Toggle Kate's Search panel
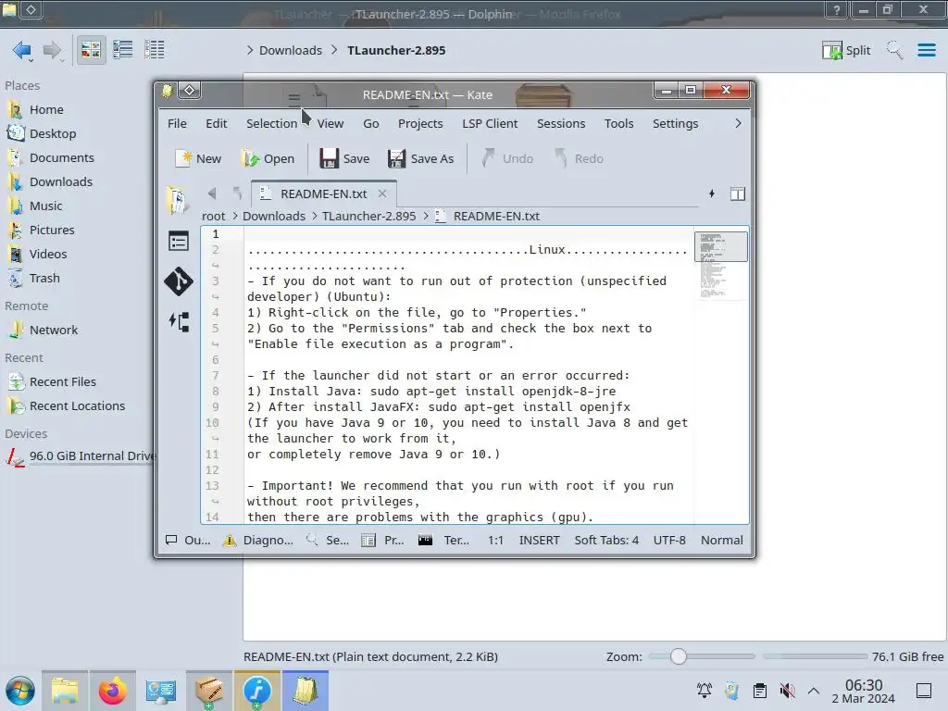The width and height of the screenshot is (948, 711). click(x=327, y=540)
